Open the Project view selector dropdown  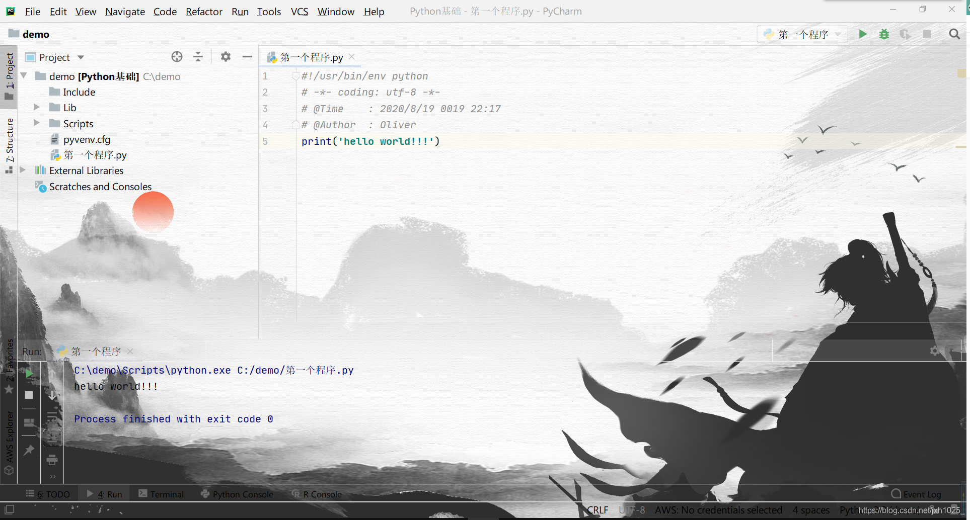55,57
